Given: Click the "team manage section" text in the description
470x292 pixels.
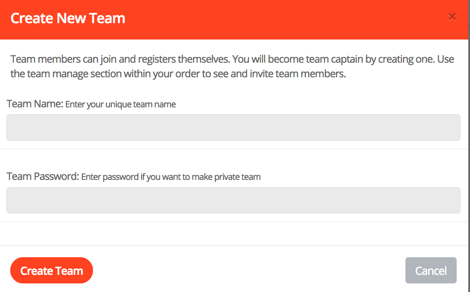Looking at the screenshot, I should coord(74,74).
